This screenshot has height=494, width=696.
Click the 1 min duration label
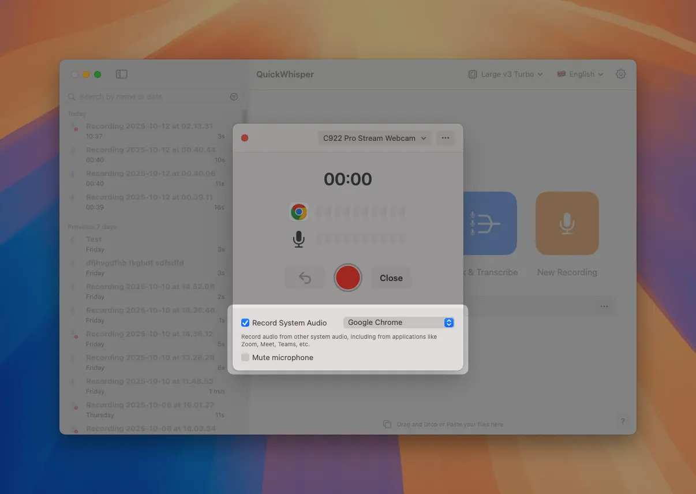217,391
